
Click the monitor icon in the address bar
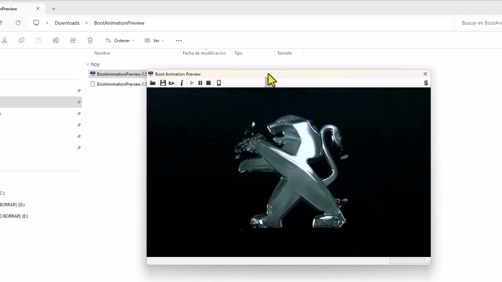36,23
